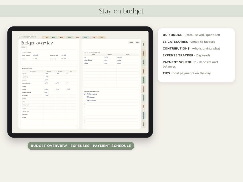This screenshot has height=182, width=243.
Task: Click the Other category row label
Action: 24,117
